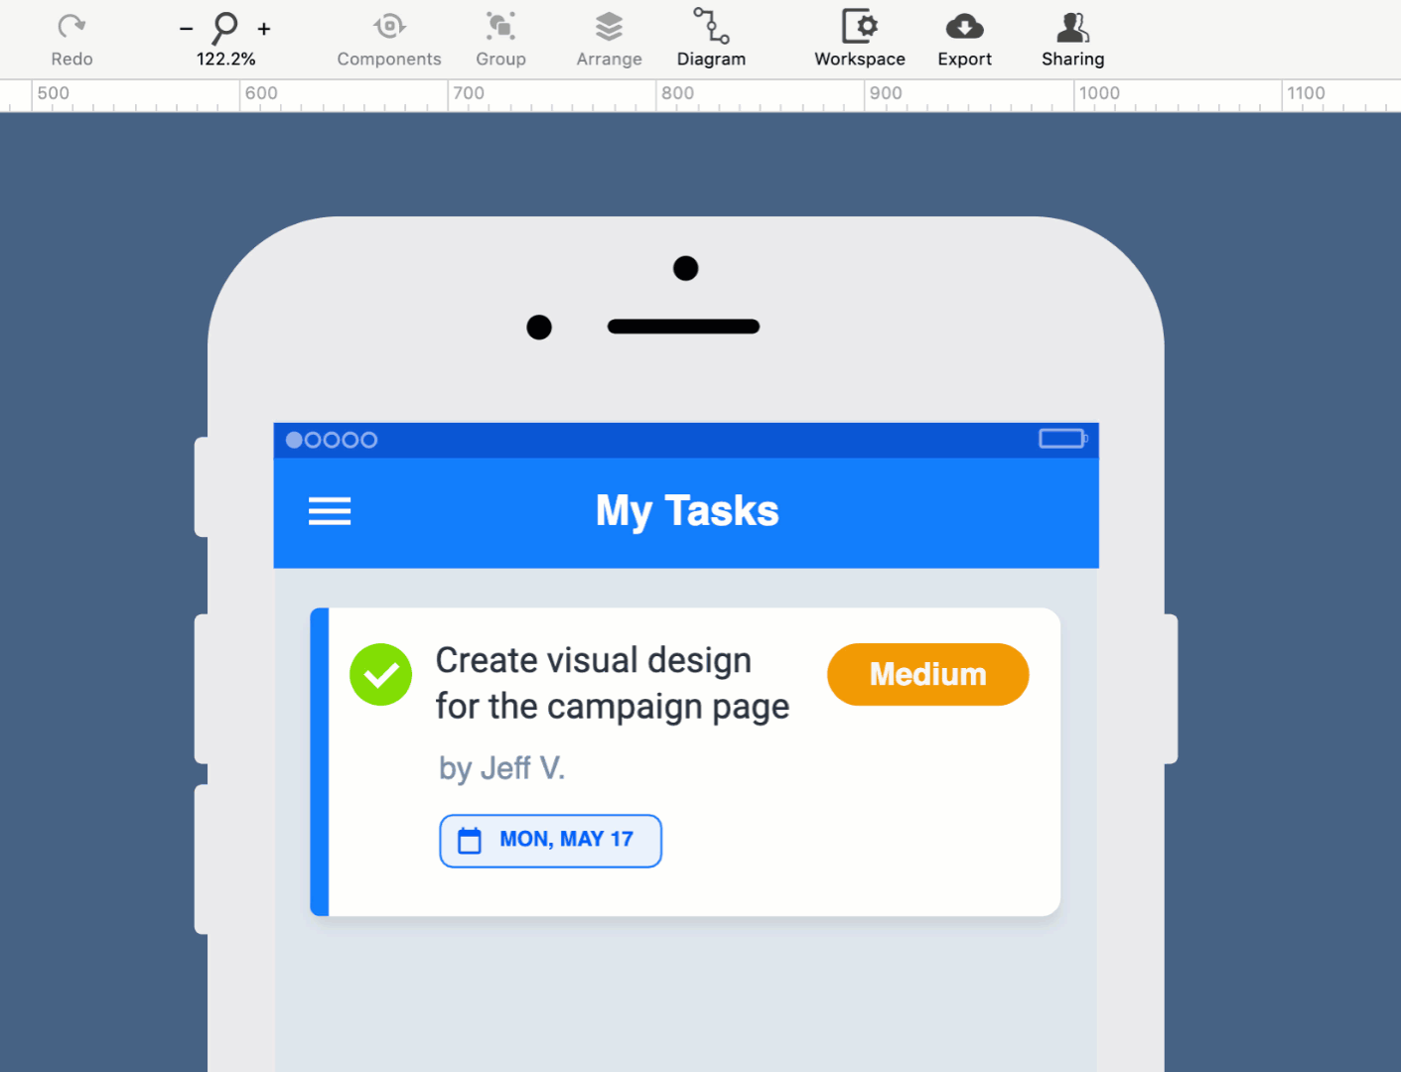
Task: Select the Diagram tool
Action: click(711, 27)
